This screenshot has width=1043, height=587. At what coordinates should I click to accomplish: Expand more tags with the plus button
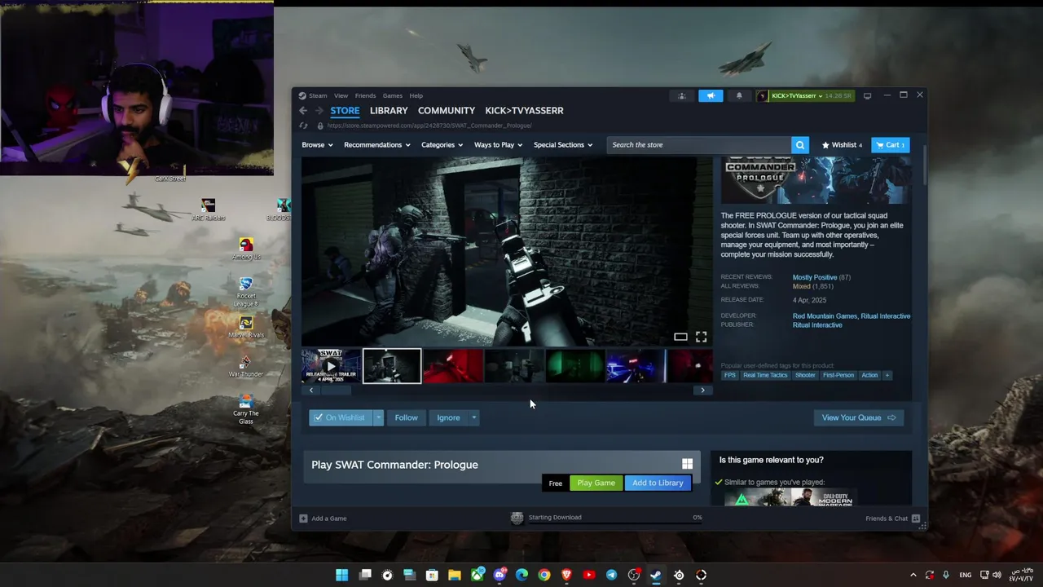887,375
